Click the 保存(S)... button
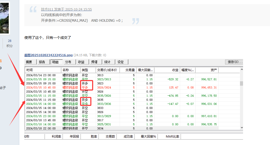This screenshot has width=270, height=145. point(234,62)
